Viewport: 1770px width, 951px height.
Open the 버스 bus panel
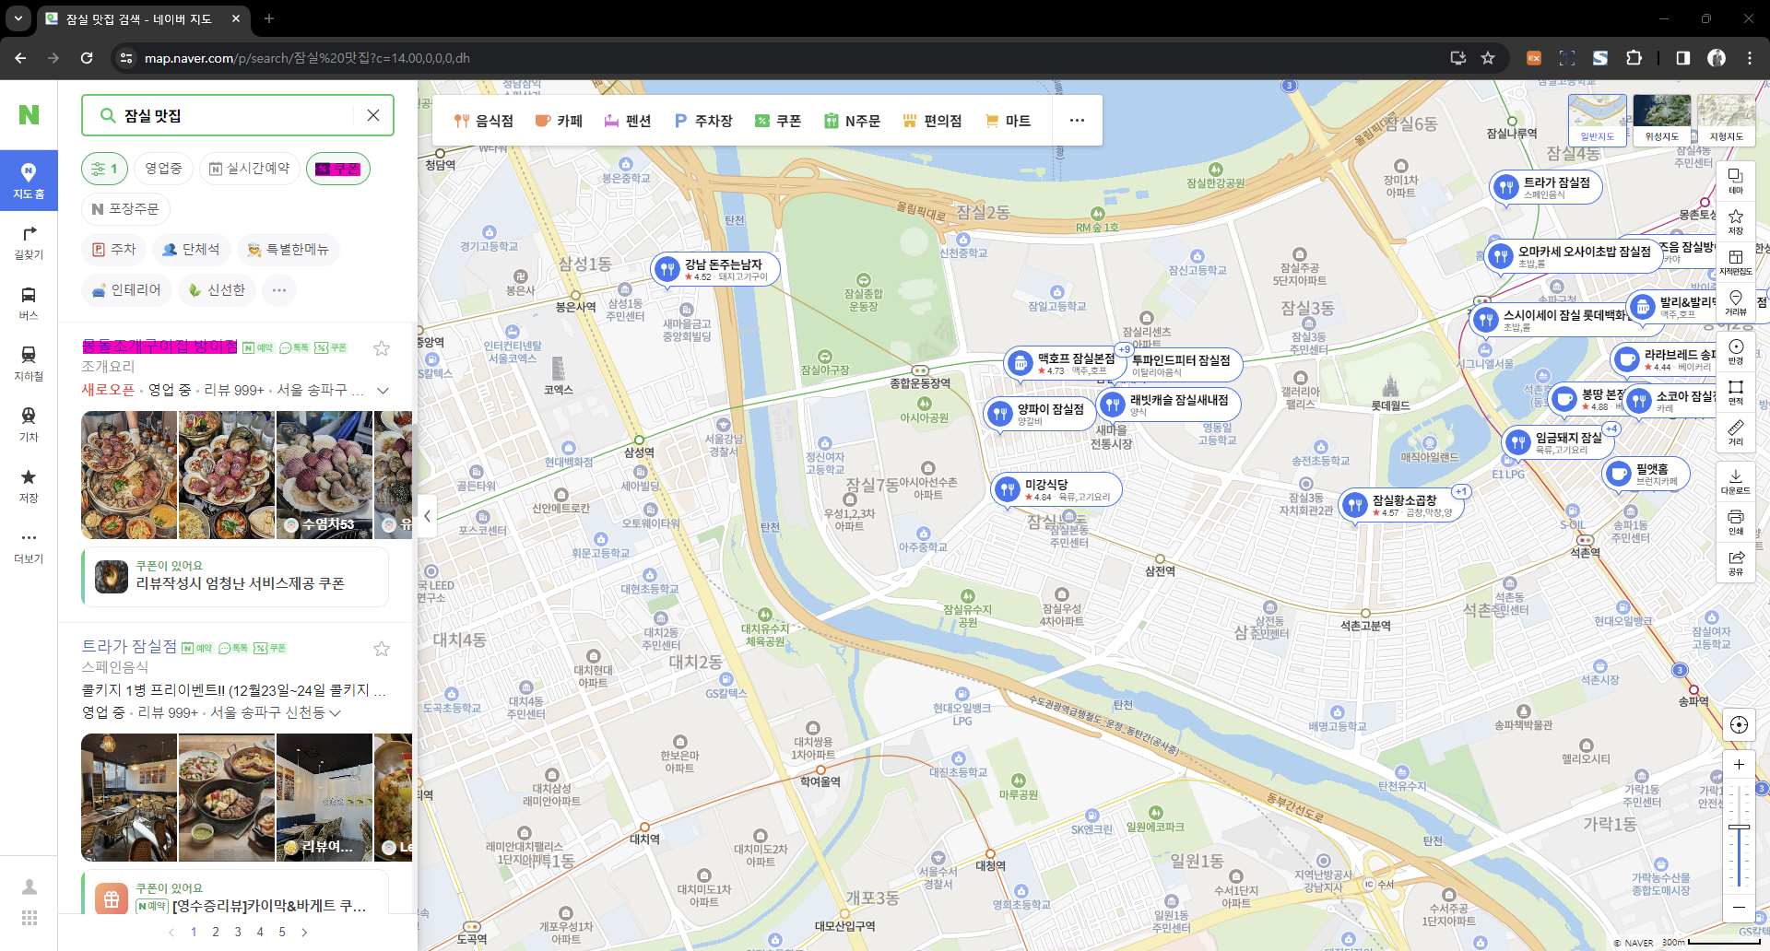(x=29, y=303)
